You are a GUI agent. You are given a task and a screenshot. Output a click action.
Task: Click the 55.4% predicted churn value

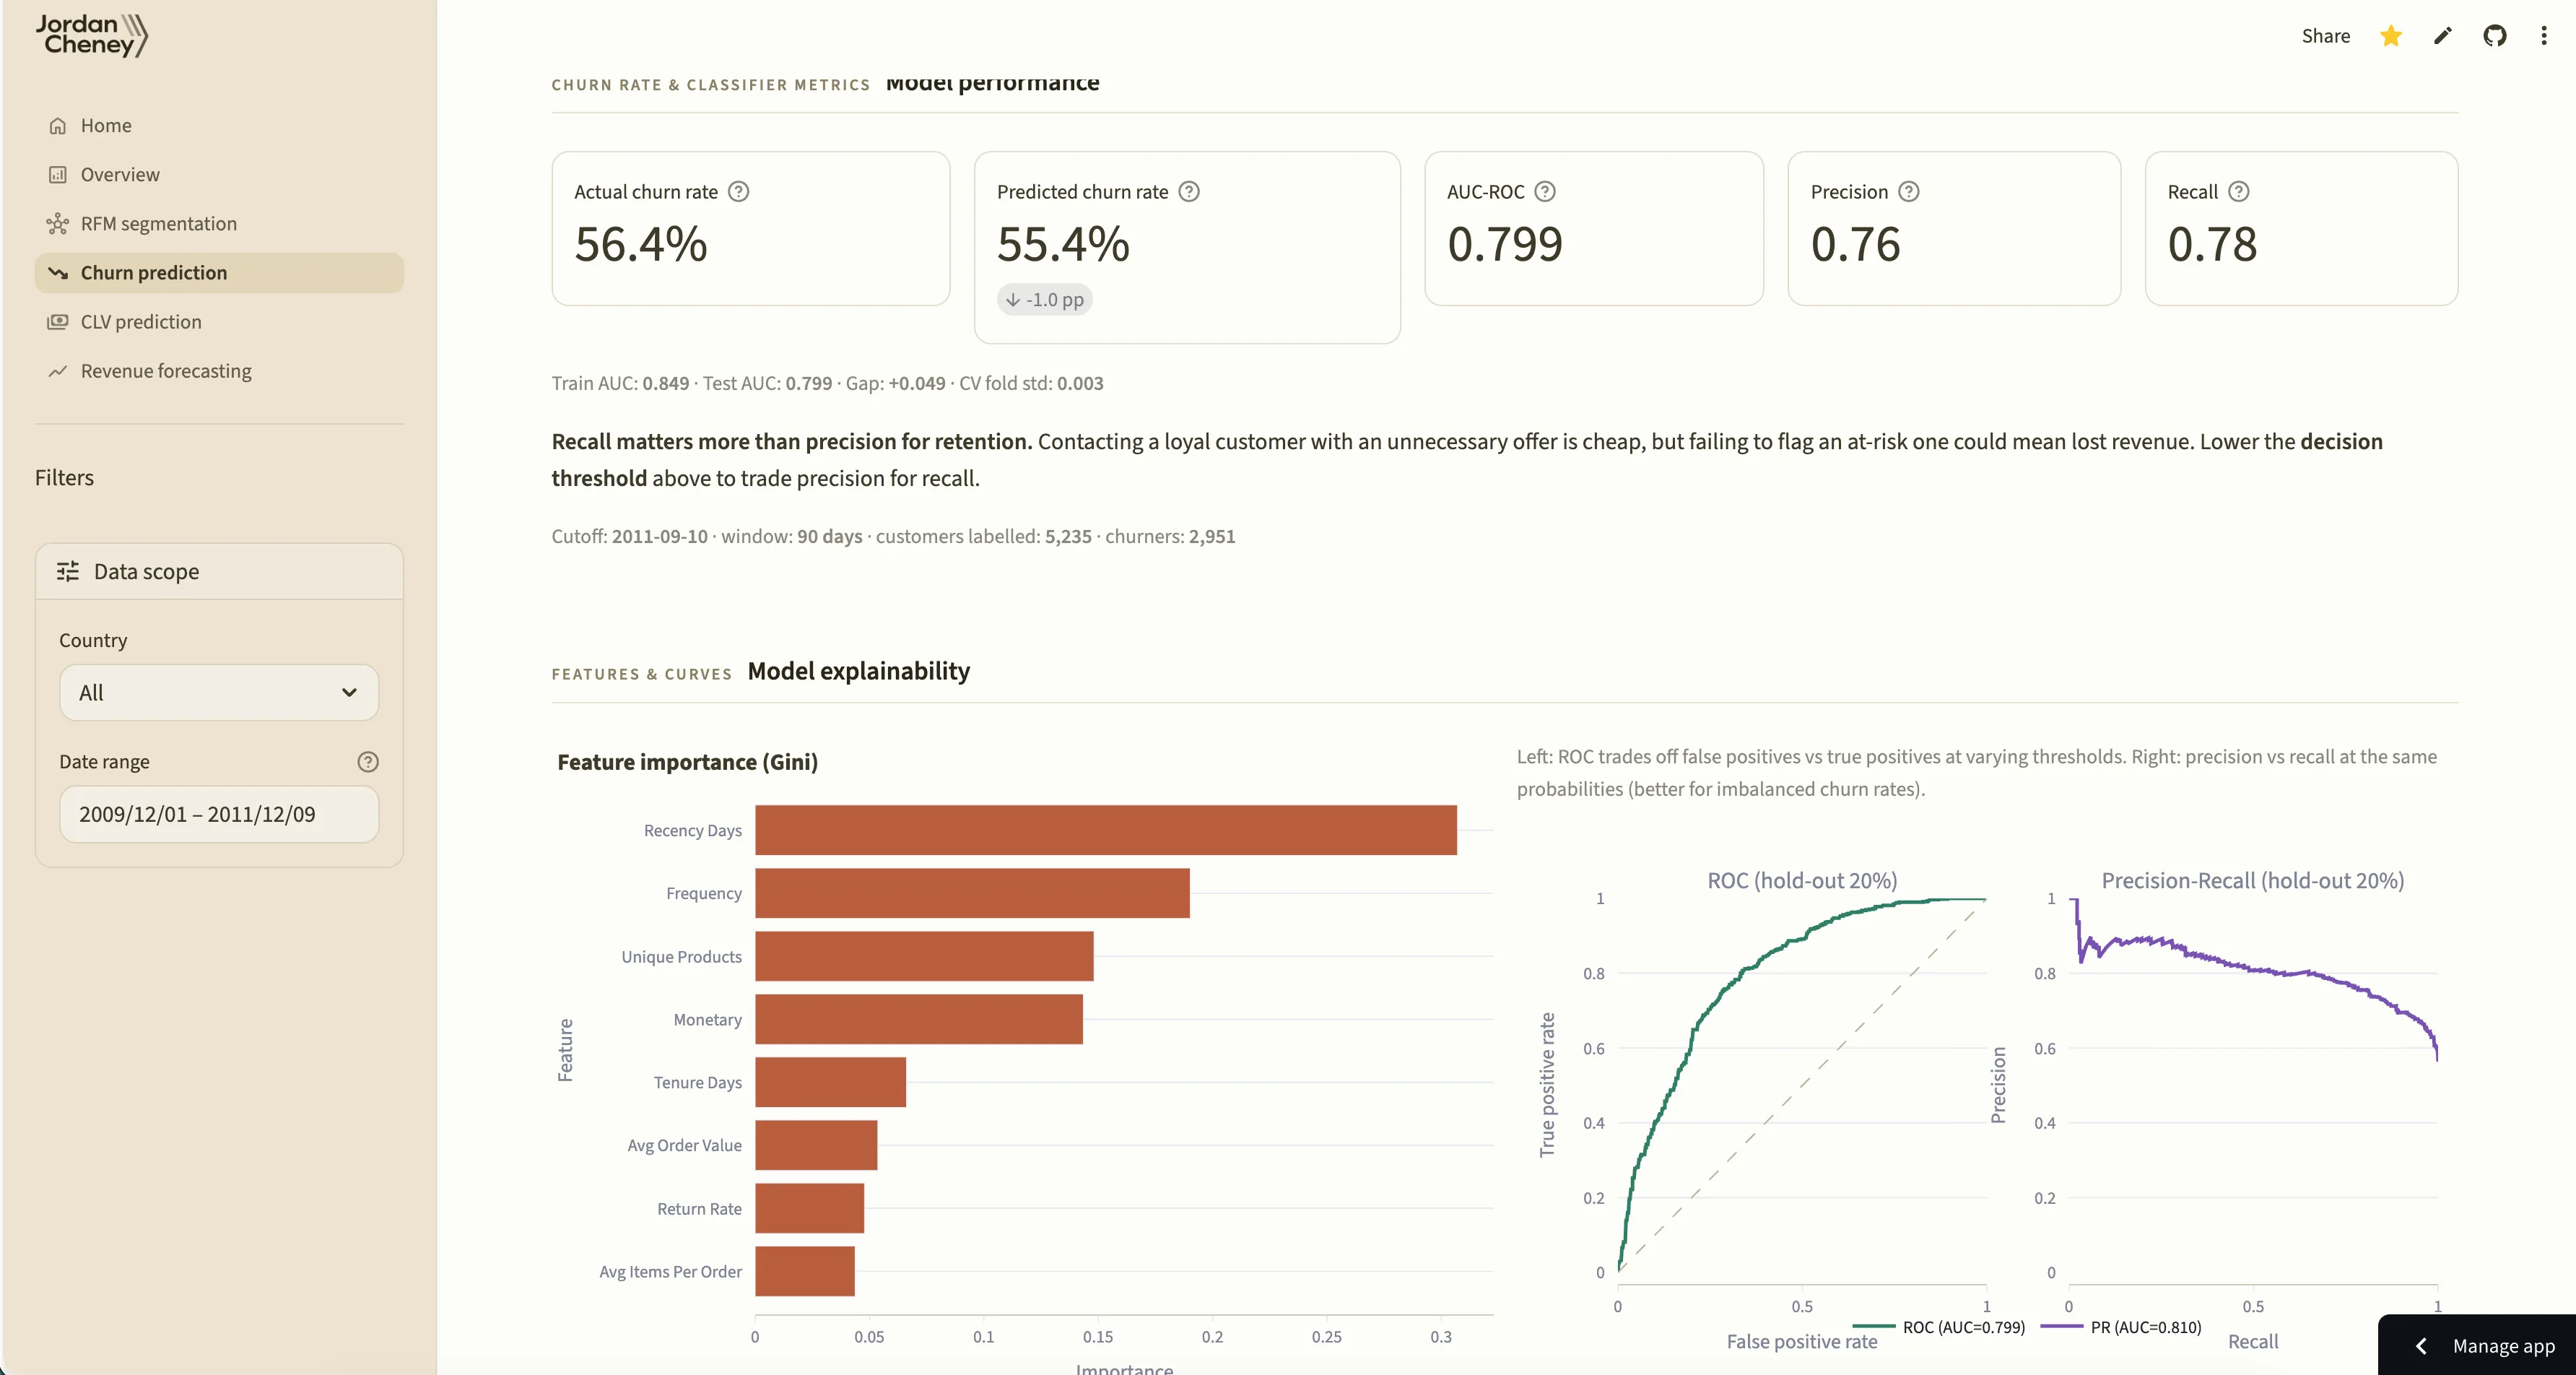[x=1063, y=244]
